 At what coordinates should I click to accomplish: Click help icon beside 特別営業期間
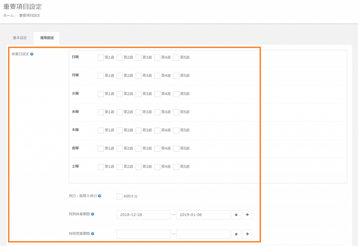93,233
